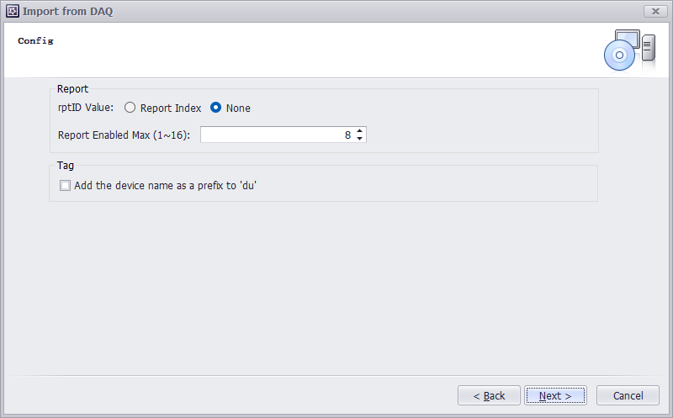Increase Report Enabled Max with the up arrow
This screenshot has width=673, height=418.
(360, 131)
